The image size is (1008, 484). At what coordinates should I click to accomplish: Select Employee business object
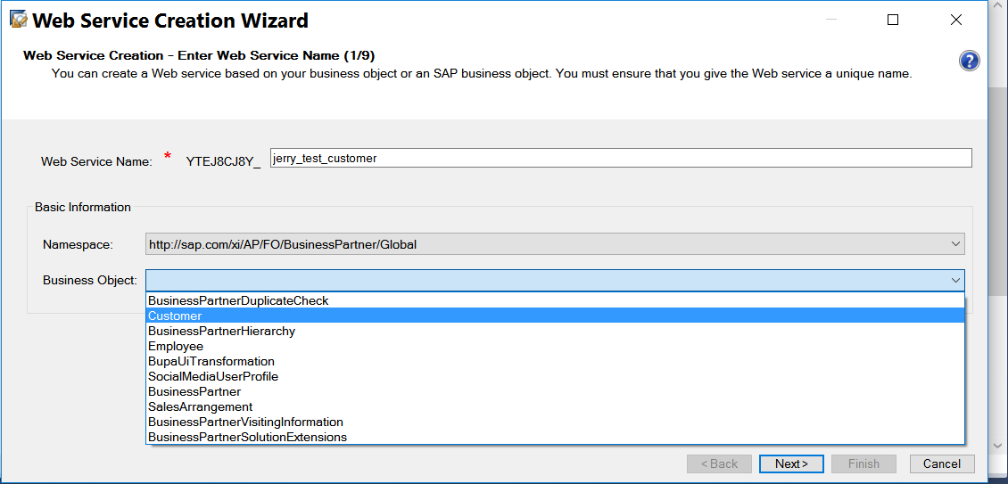click(556, 347)
